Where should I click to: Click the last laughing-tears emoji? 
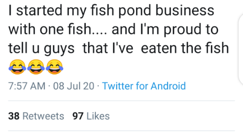[x=55, y=67]
